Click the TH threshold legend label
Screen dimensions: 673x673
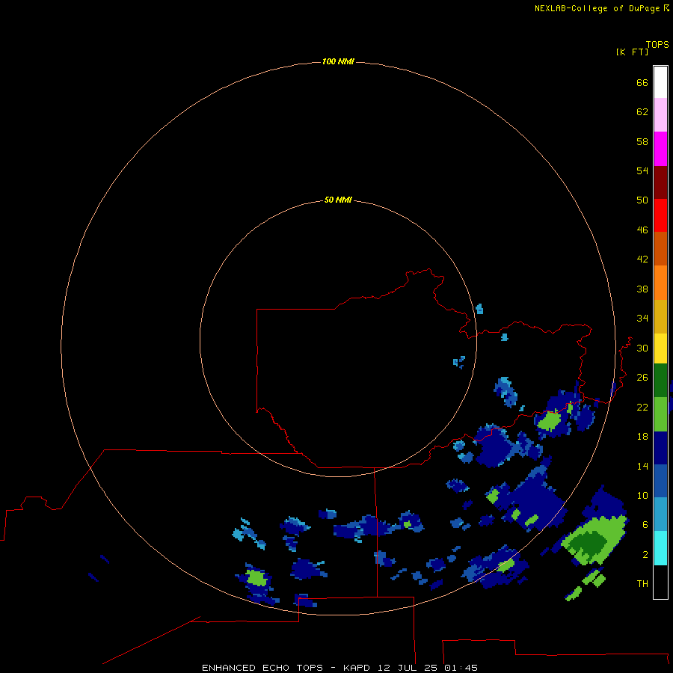click(642, 583)
